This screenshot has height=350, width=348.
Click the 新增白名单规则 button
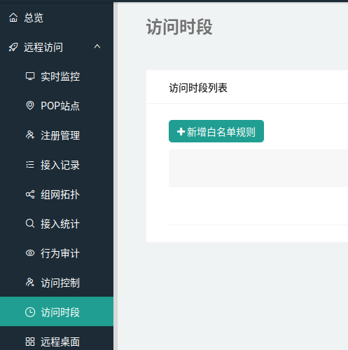point(216,131)
